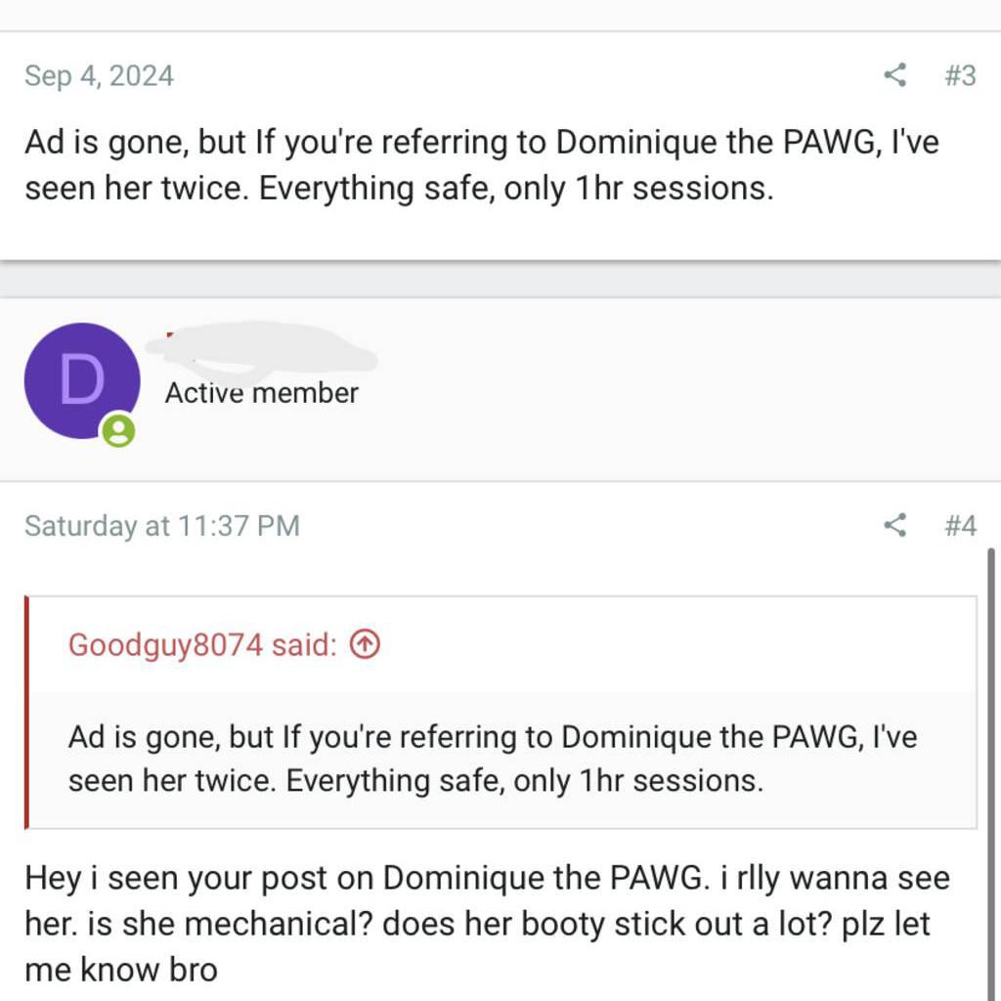Click the green online status badge
The width and height of the screenshot is (1001, 1001).
point(118,430)
